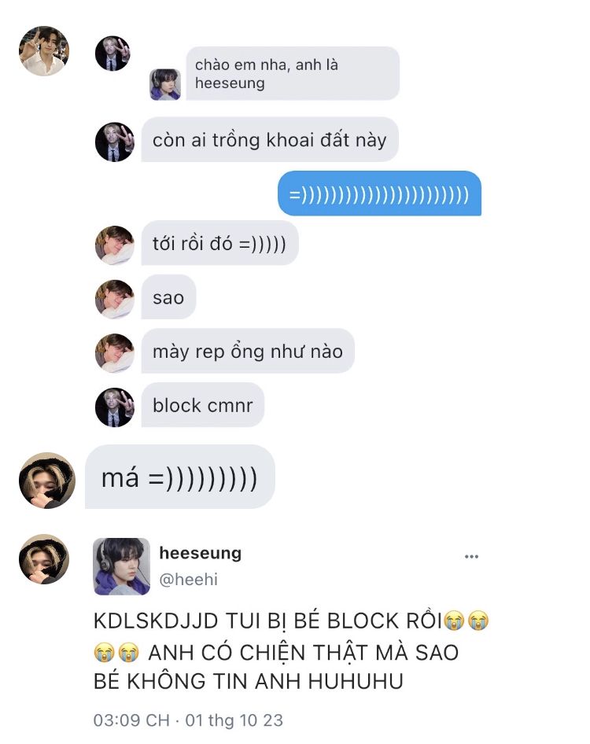Select the 'má =))))))))' reply bubble
This screenshot has width=590, height=744.
click(180, 477)
